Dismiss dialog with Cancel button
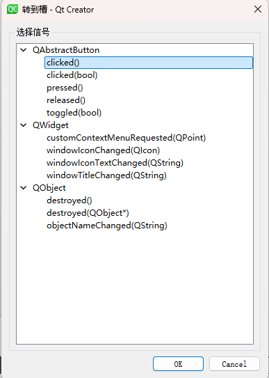 (x=234, y=364)
